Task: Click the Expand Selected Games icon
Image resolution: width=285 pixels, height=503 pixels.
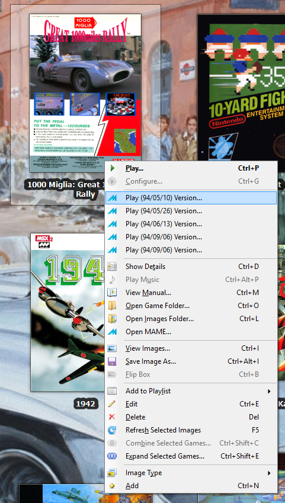Action: coord(112,456)
